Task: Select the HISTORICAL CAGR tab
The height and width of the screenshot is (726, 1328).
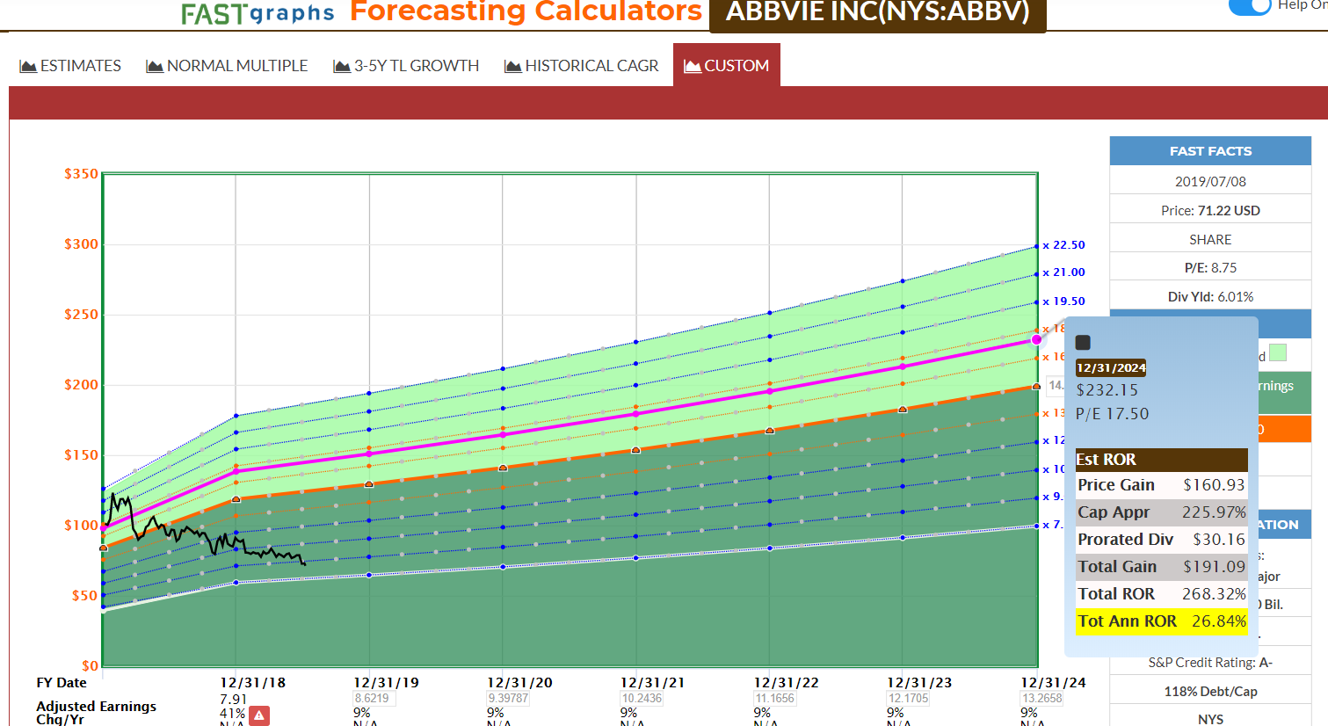Action: [x=582, y=66]
